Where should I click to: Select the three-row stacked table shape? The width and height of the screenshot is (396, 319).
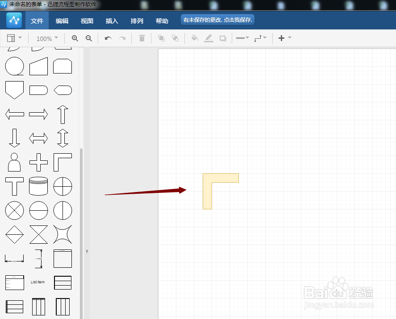tap(63, 282)
